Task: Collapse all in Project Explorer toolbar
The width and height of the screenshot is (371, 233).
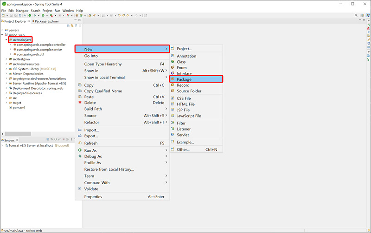Action: 68,26
